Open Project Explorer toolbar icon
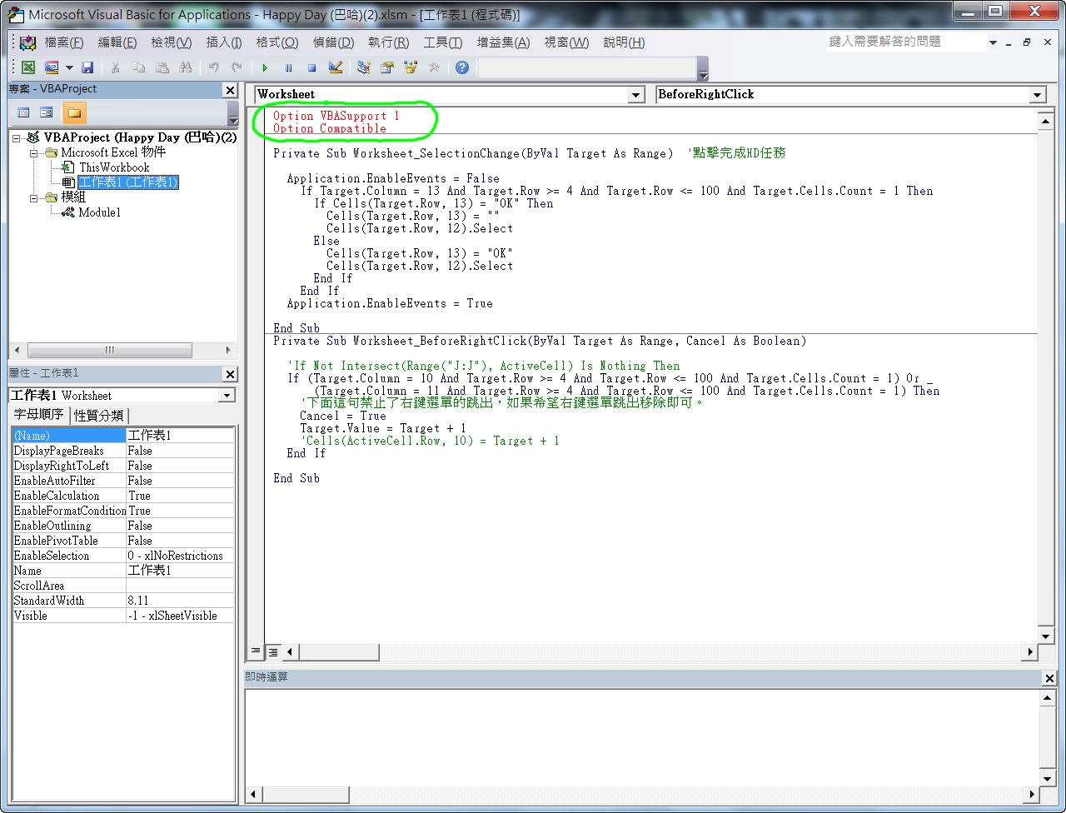The width and height of the screenshot is (1066, 813). (x=364, y=67)
